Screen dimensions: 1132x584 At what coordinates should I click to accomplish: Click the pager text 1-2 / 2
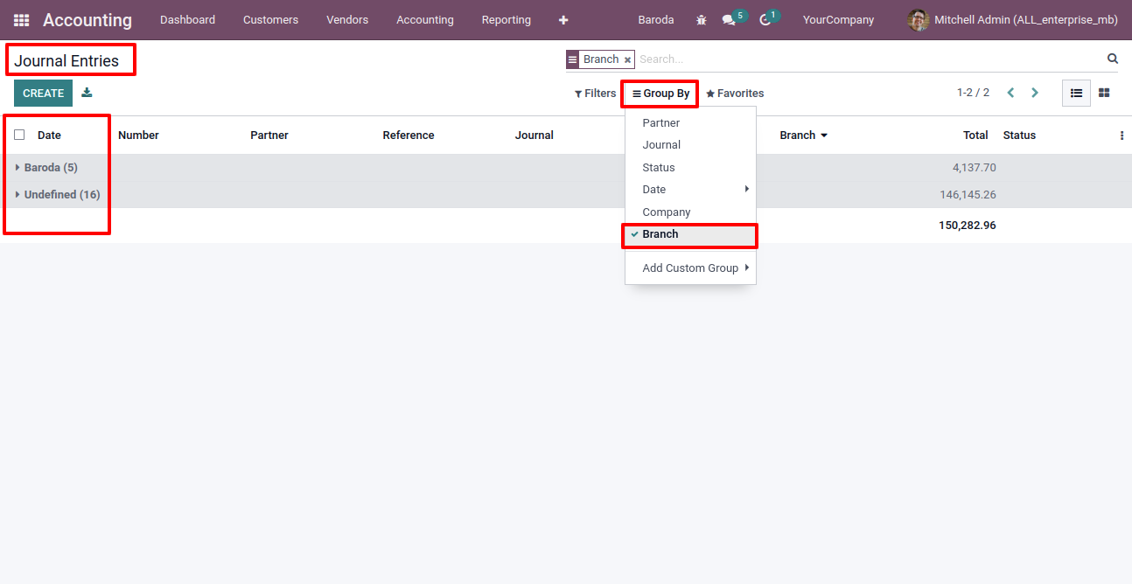tap(973, 93)
